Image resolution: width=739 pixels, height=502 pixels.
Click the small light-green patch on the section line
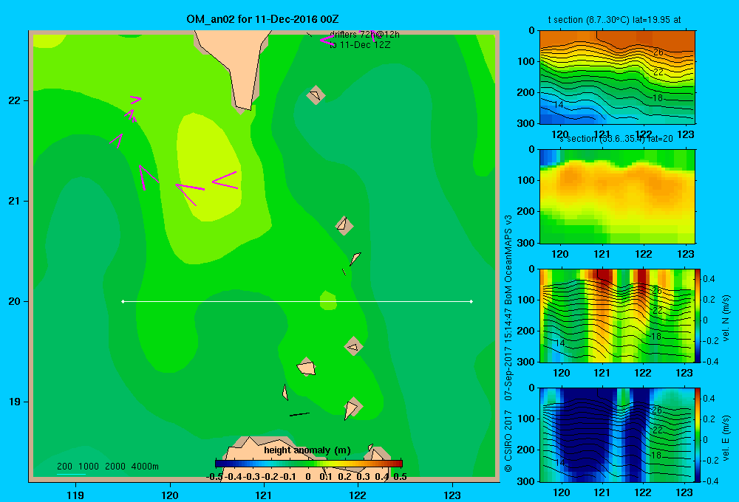coord(328,300)
